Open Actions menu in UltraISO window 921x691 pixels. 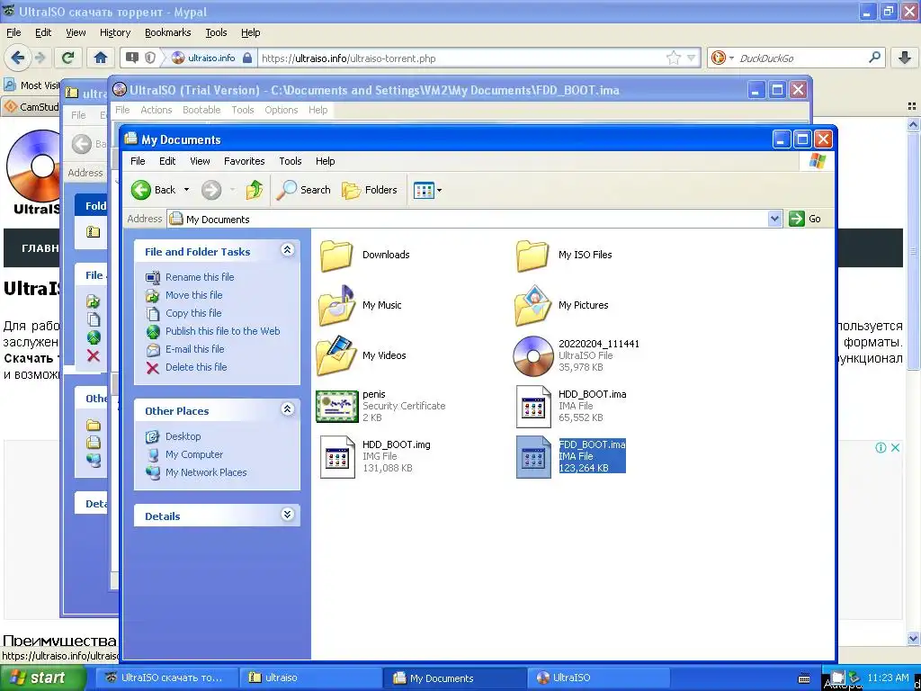(156, 110)
